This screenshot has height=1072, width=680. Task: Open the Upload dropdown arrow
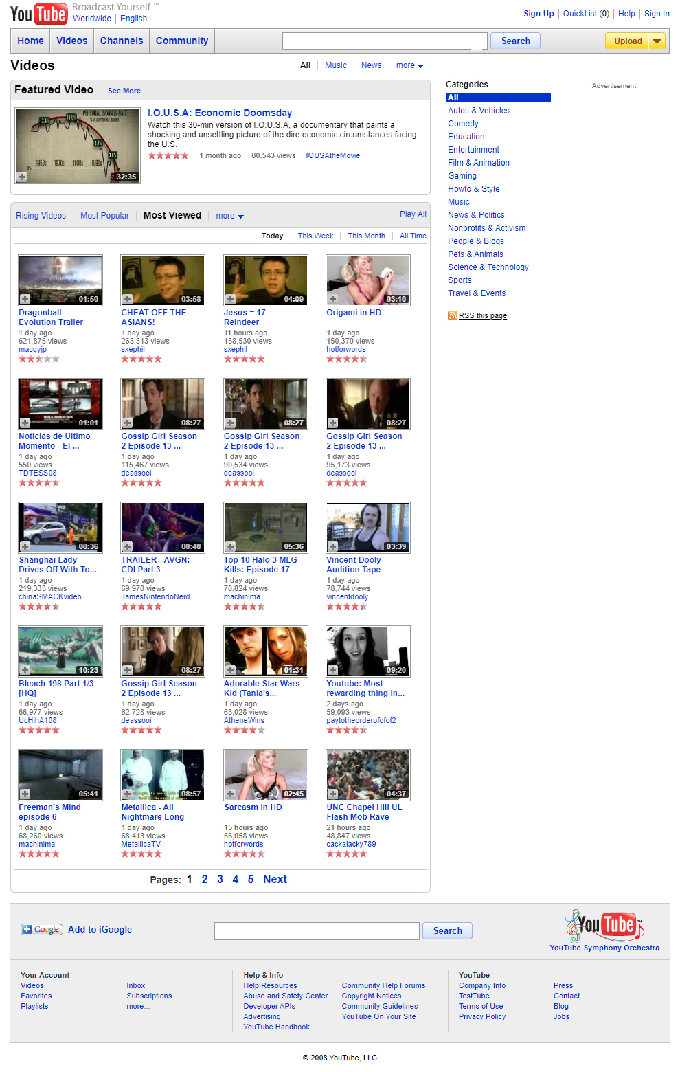657,41
